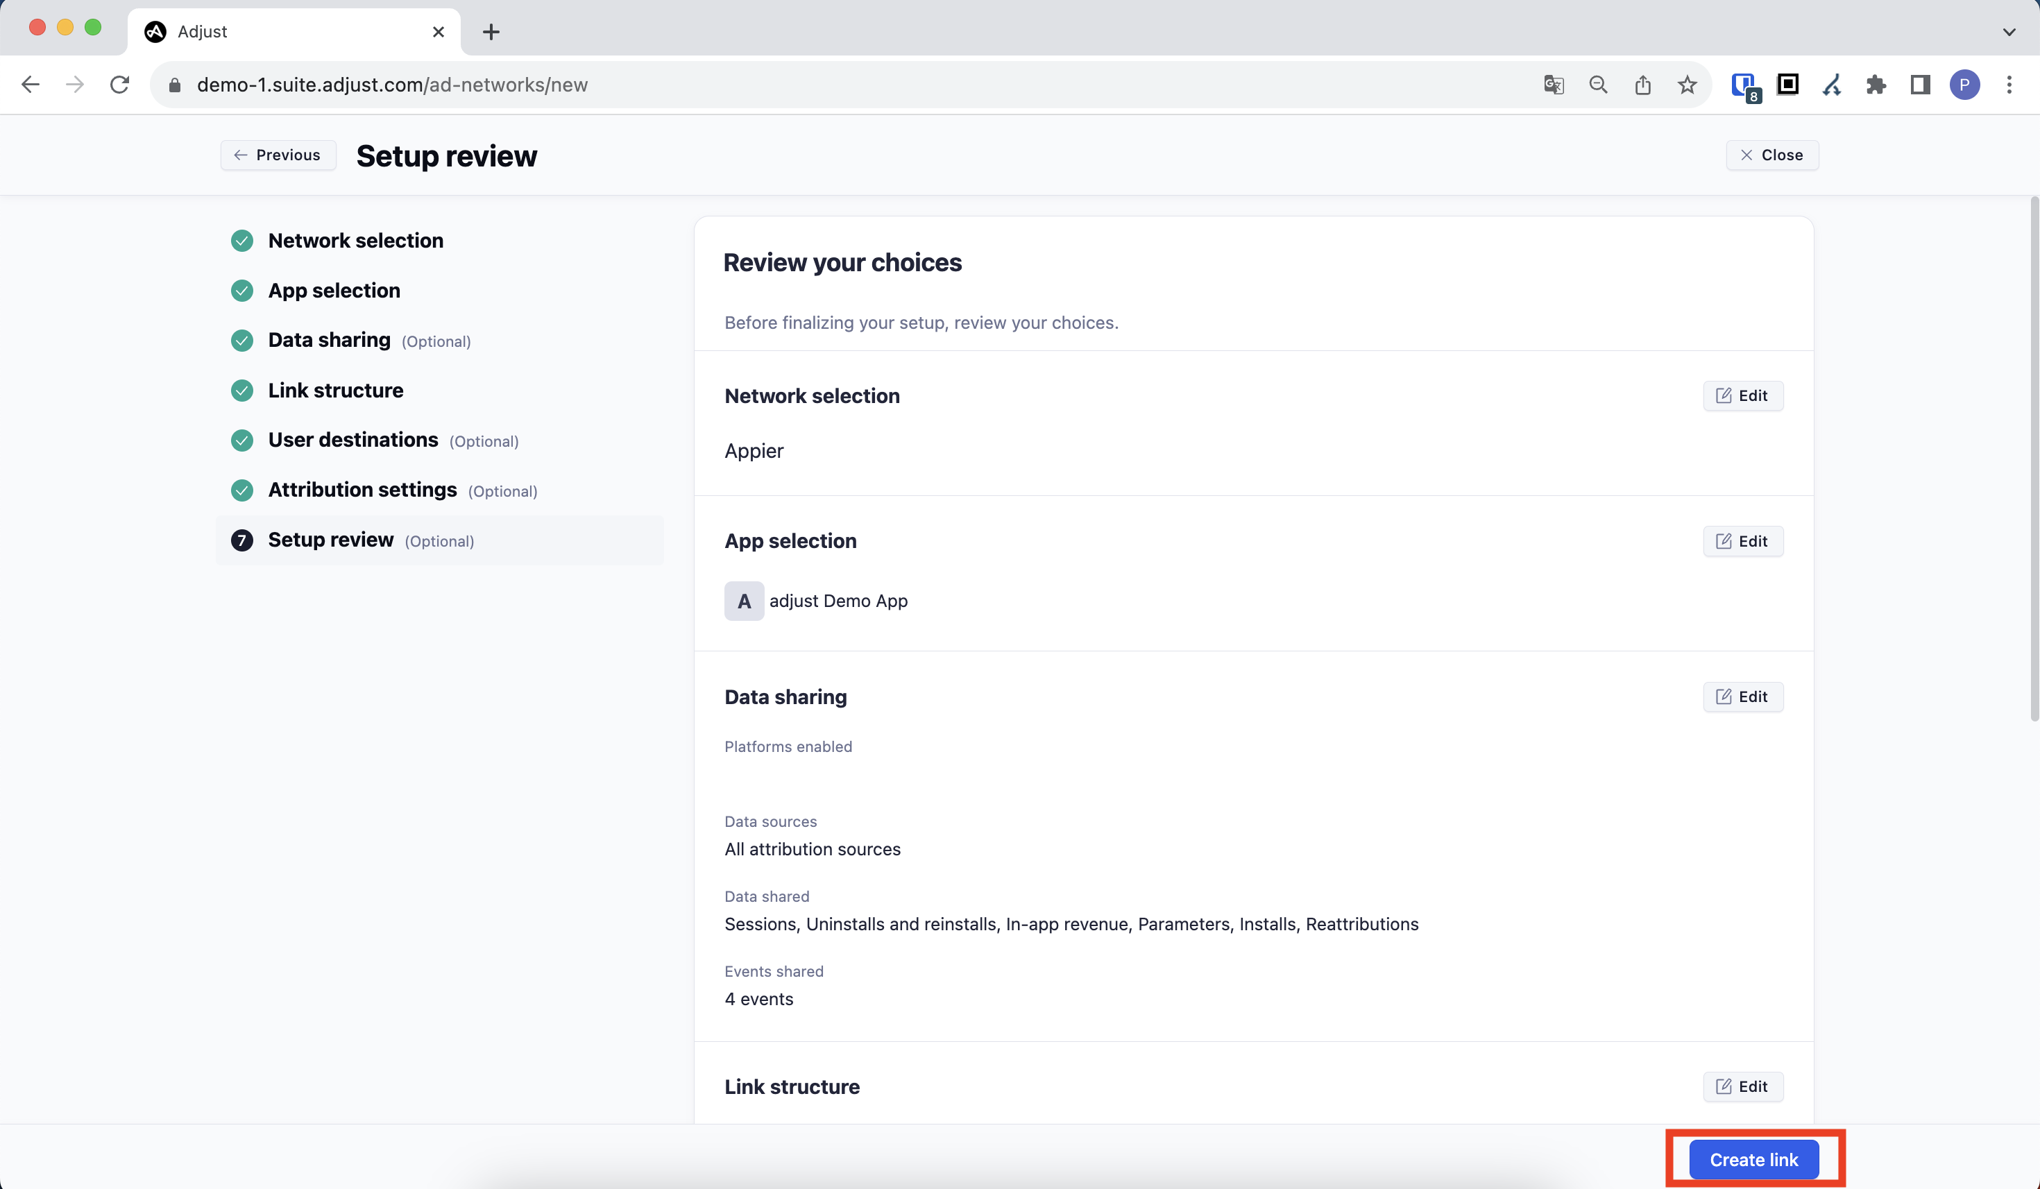Edit the Data sharing section

(x=1742, y=696)
